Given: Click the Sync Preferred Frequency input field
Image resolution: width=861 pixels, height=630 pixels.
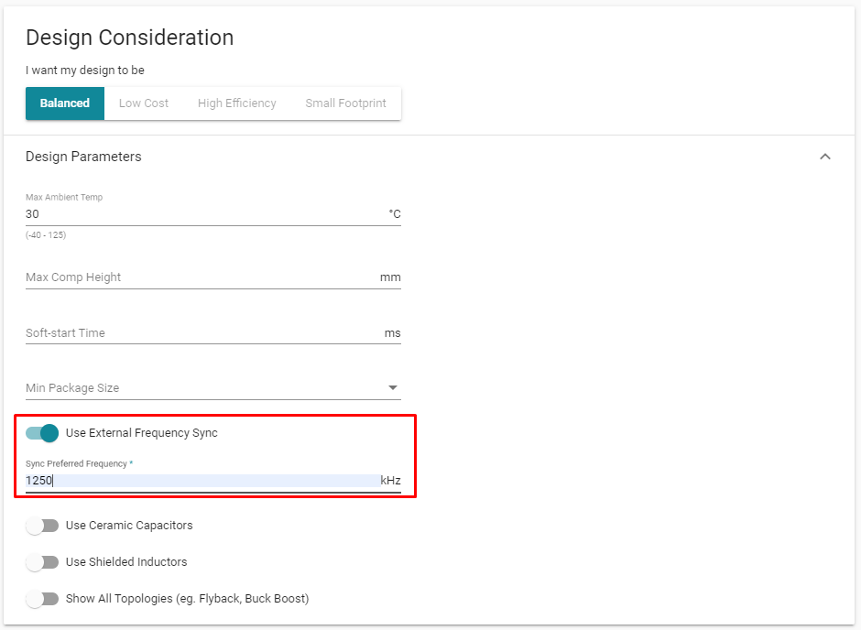Looking at the screenshot, I should point(202,480).
